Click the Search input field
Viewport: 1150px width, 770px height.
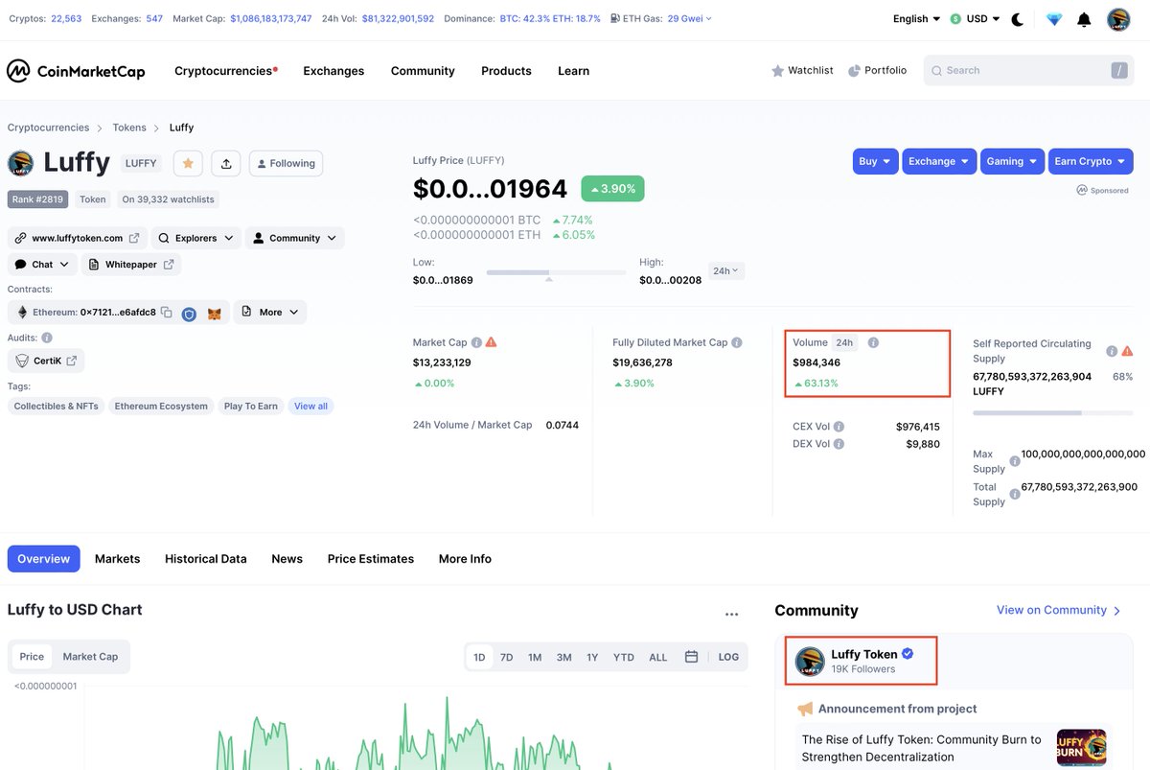click(x=1029, y=70)
